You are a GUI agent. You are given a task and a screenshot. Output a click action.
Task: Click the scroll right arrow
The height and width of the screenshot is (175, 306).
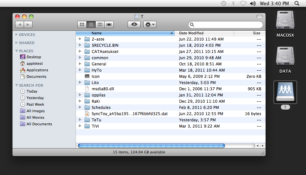coord(263,146)
